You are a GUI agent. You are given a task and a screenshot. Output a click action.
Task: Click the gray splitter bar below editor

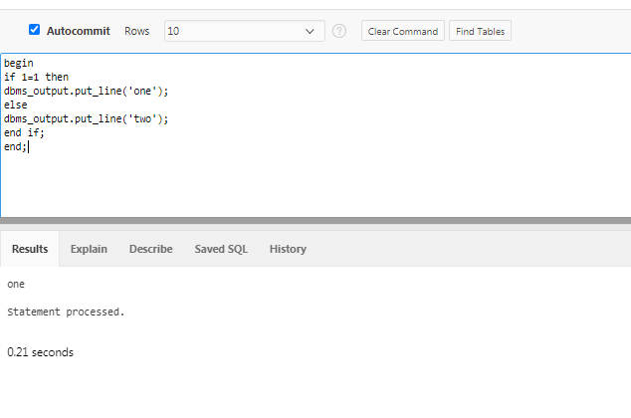pos(315,220)
